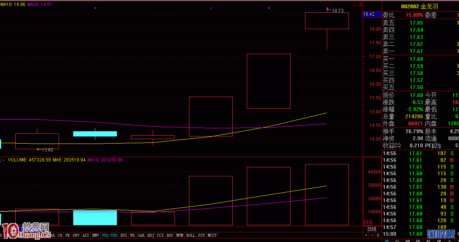Click the MA10: 203250.80 volume label

105,160
